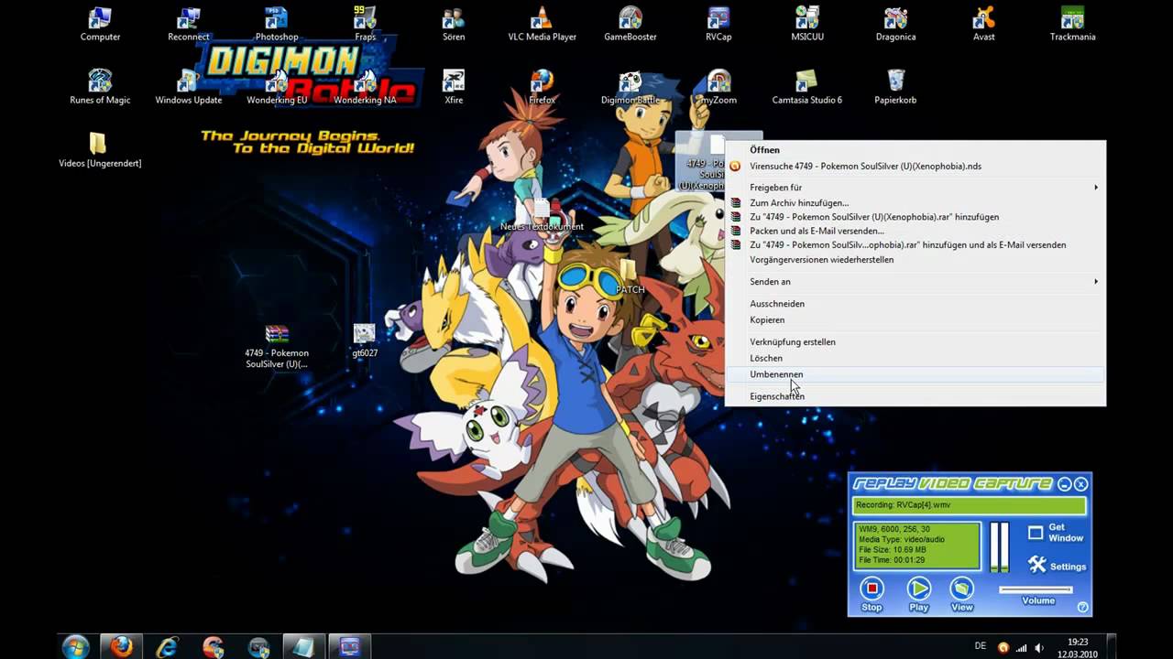Open Internet Explorer from the taskbar
The width and height of the screenshot is (1173, 659).
[x=167, y=646]
